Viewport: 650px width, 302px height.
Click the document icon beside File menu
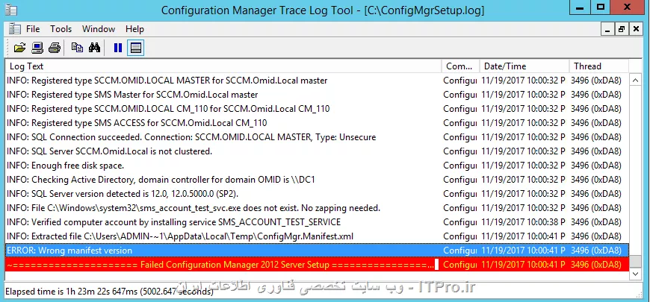(14, 29)
